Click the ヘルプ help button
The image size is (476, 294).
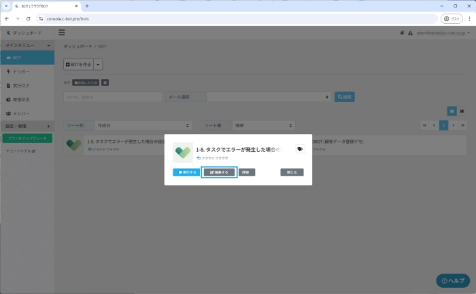tap(452, 280)
